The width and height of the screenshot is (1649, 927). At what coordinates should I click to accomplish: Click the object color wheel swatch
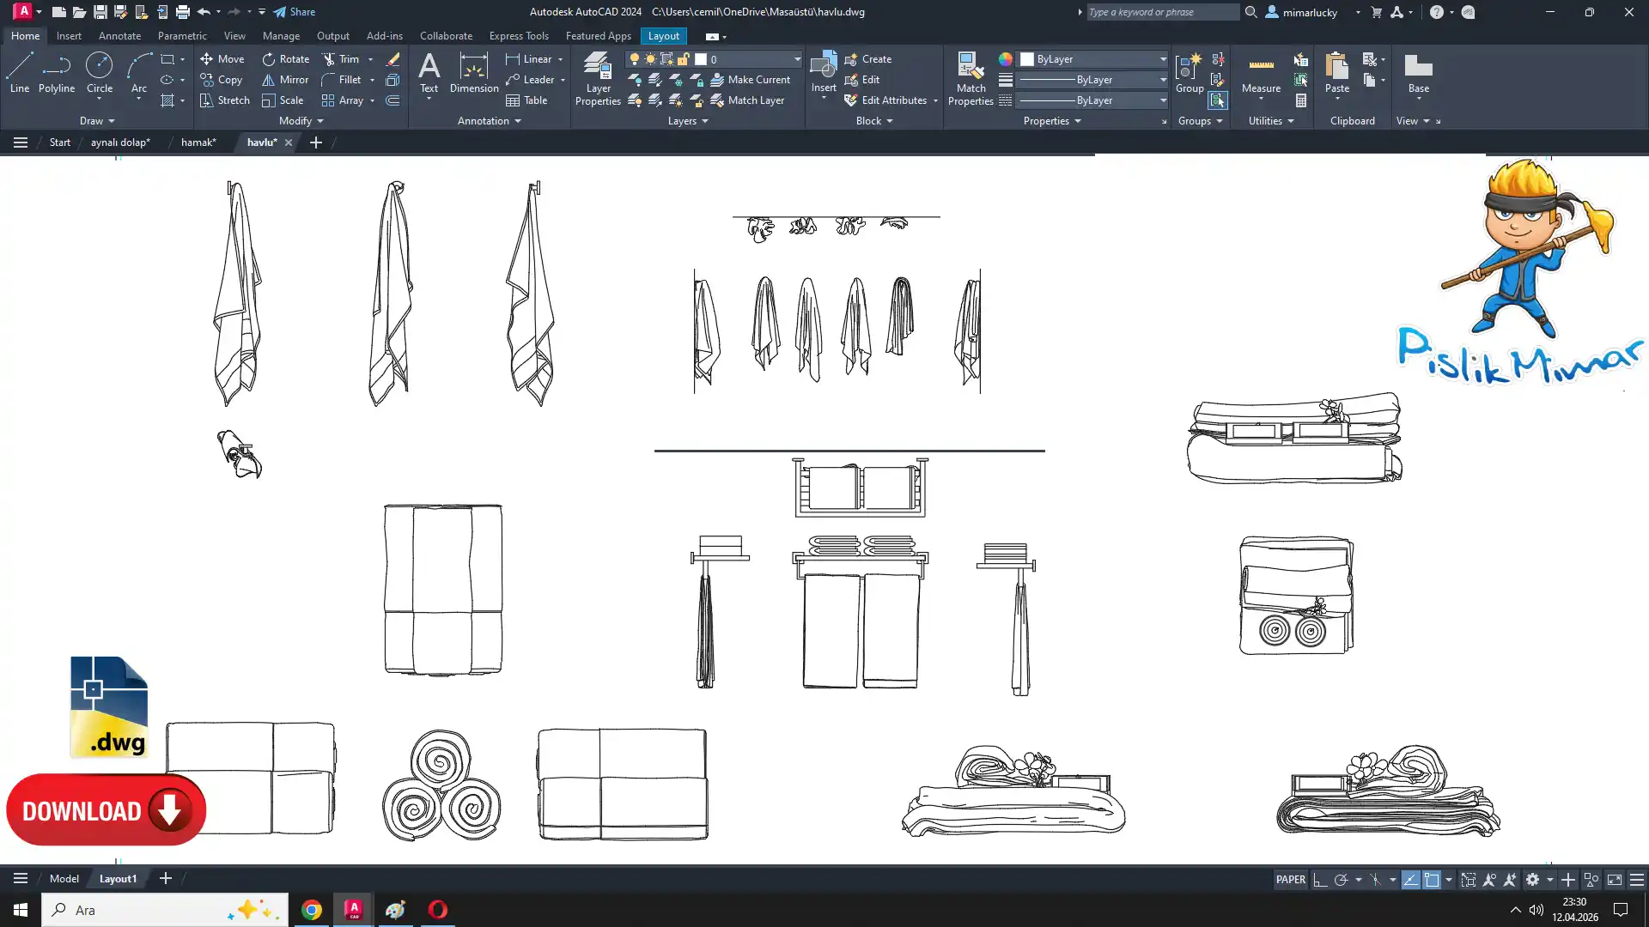click(1005, 59)
